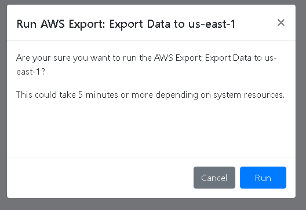Click the dialog title 'Run AWS Export'
This screenshot has width=306, height=210.
pyautogui.click(x=61, y=24)
